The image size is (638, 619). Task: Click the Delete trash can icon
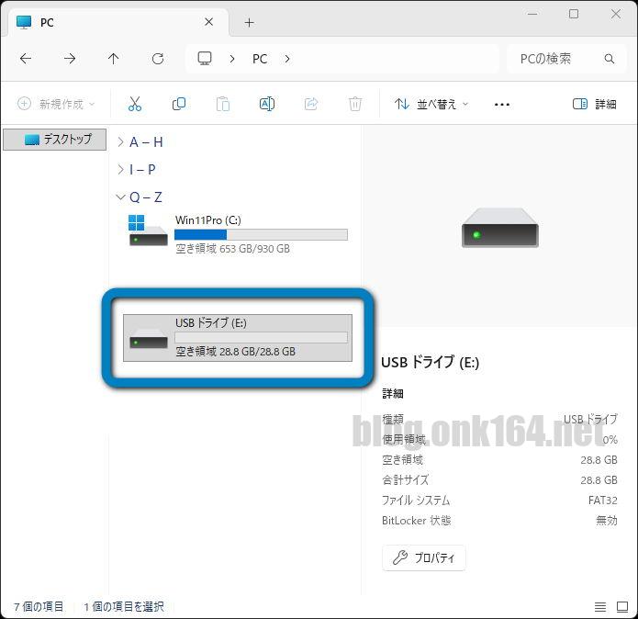point(355,104)
